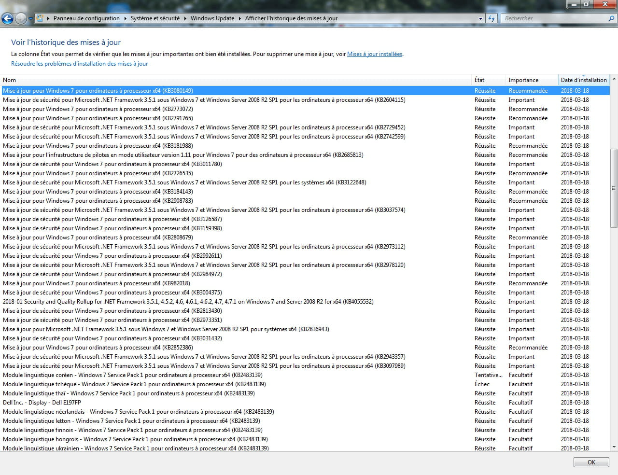This screenshot has height=475, width=618.
Task: Sort by the État column header
Action: tap(489, 80)
